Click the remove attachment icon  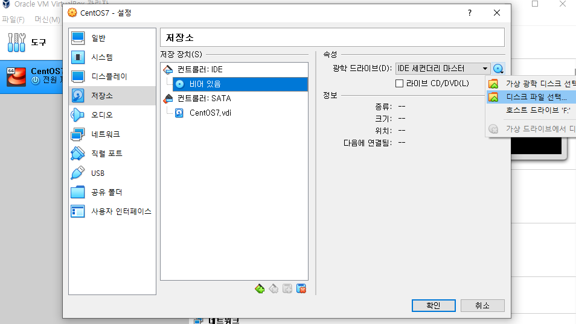point(301,289)
